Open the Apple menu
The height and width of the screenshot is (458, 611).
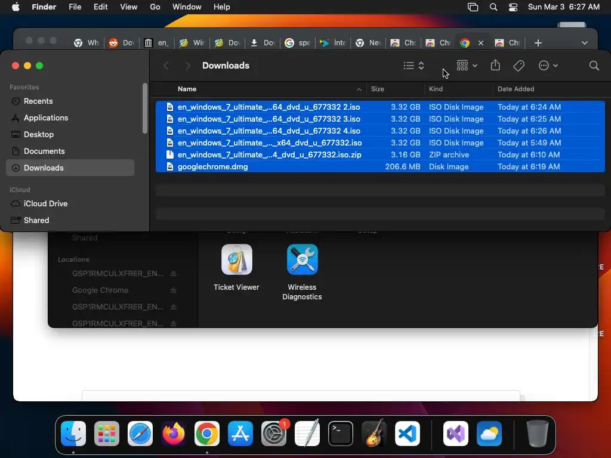click(x=16, y=7)
